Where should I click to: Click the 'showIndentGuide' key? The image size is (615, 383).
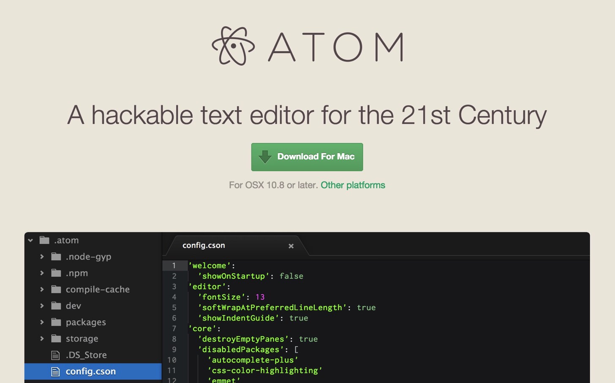tap(239, 318)
